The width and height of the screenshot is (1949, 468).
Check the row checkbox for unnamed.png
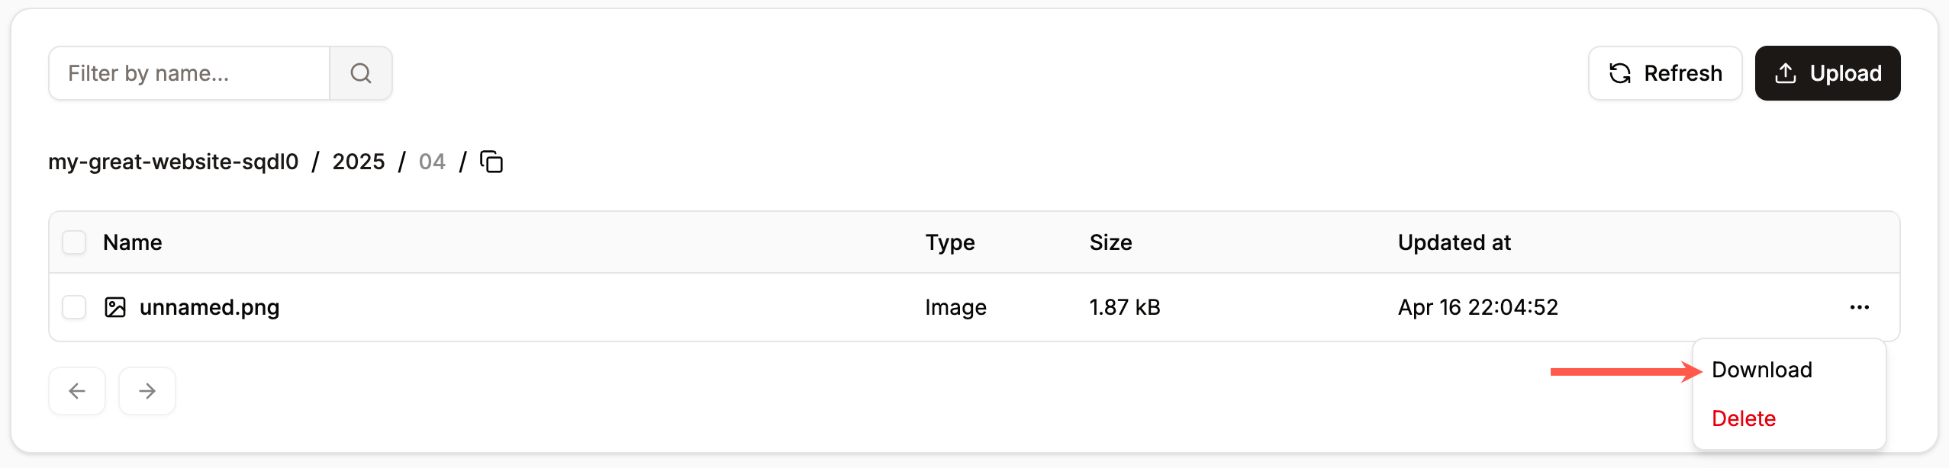tap(74, 307)
